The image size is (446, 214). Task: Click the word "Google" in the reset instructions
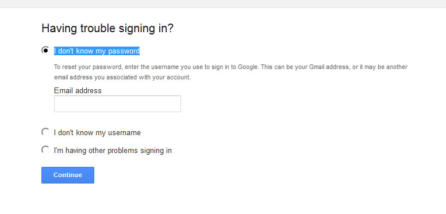(248, 67)
